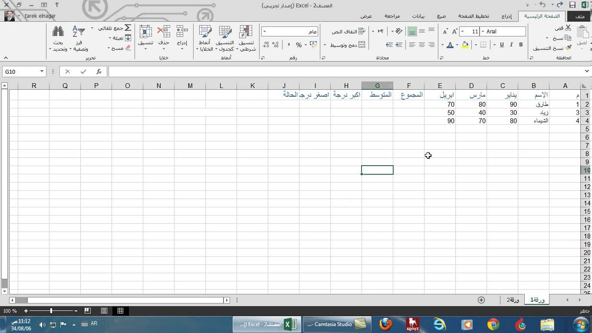
Task: Pick the yellow fill color bucket
Action: point(465,45)
